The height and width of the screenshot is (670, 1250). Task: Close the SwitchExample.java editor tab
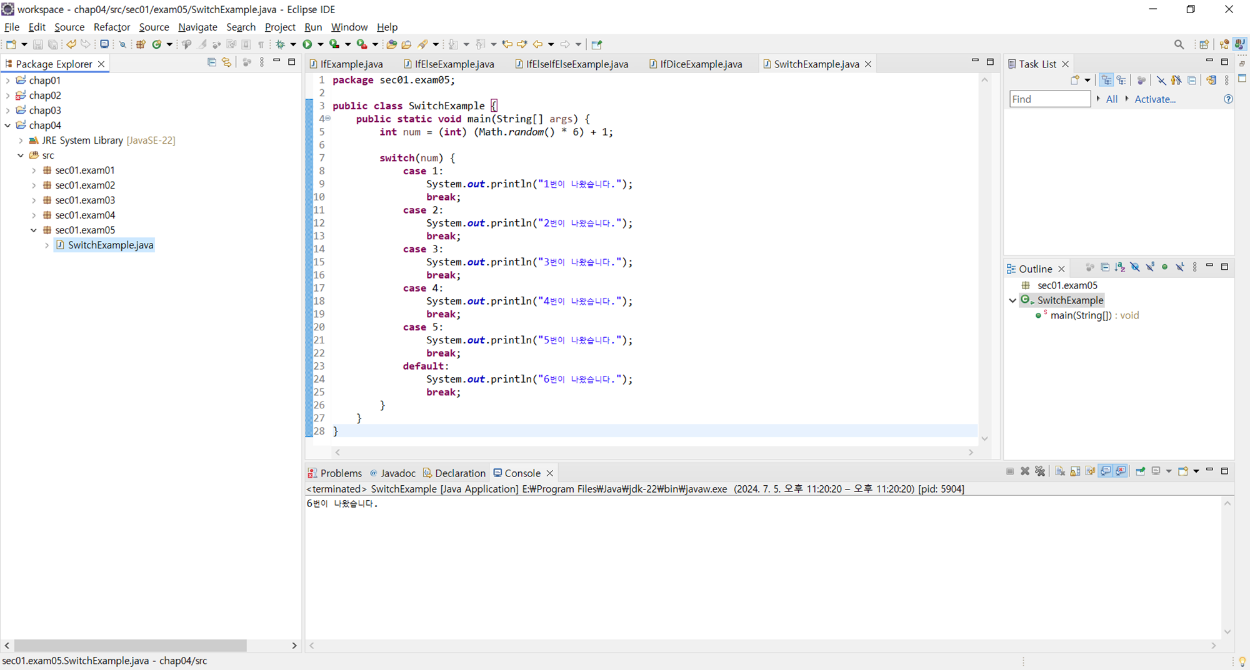868,64
